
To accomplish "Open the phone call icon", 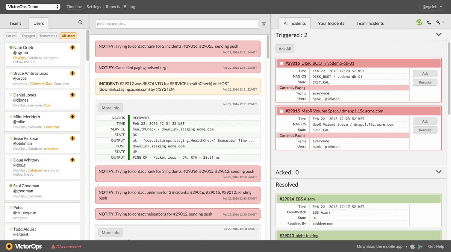I will tap(429, 22).
